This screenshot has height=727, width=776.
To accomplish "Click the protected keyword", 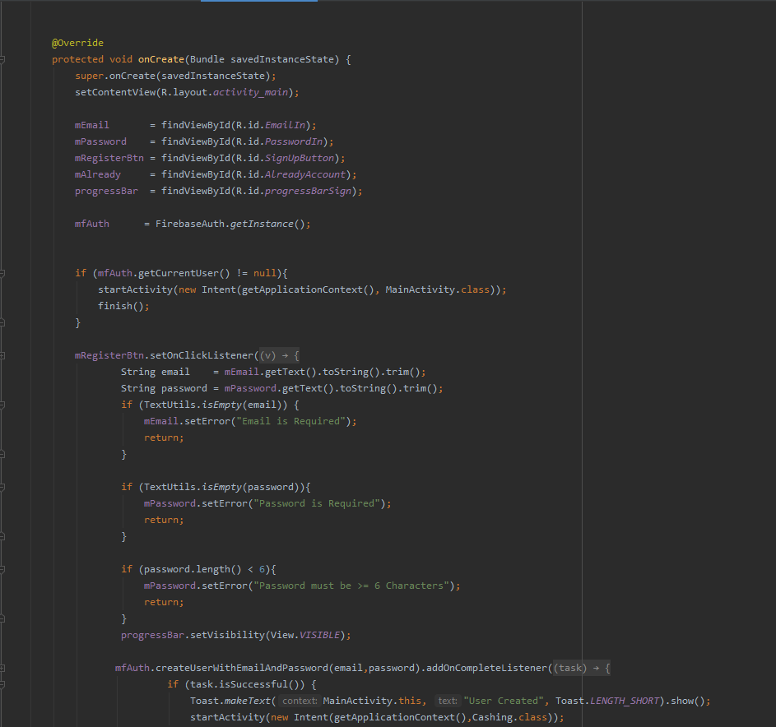I will point(77,59).
